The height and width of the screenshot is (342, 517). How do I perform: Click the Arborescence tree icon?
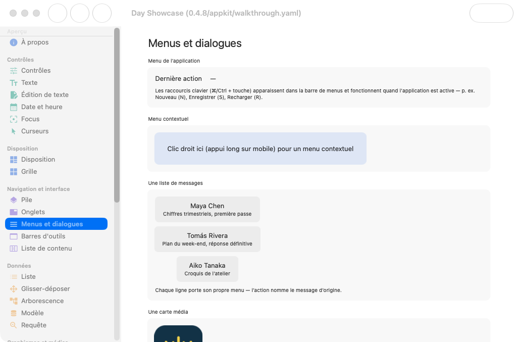[14, 301]
